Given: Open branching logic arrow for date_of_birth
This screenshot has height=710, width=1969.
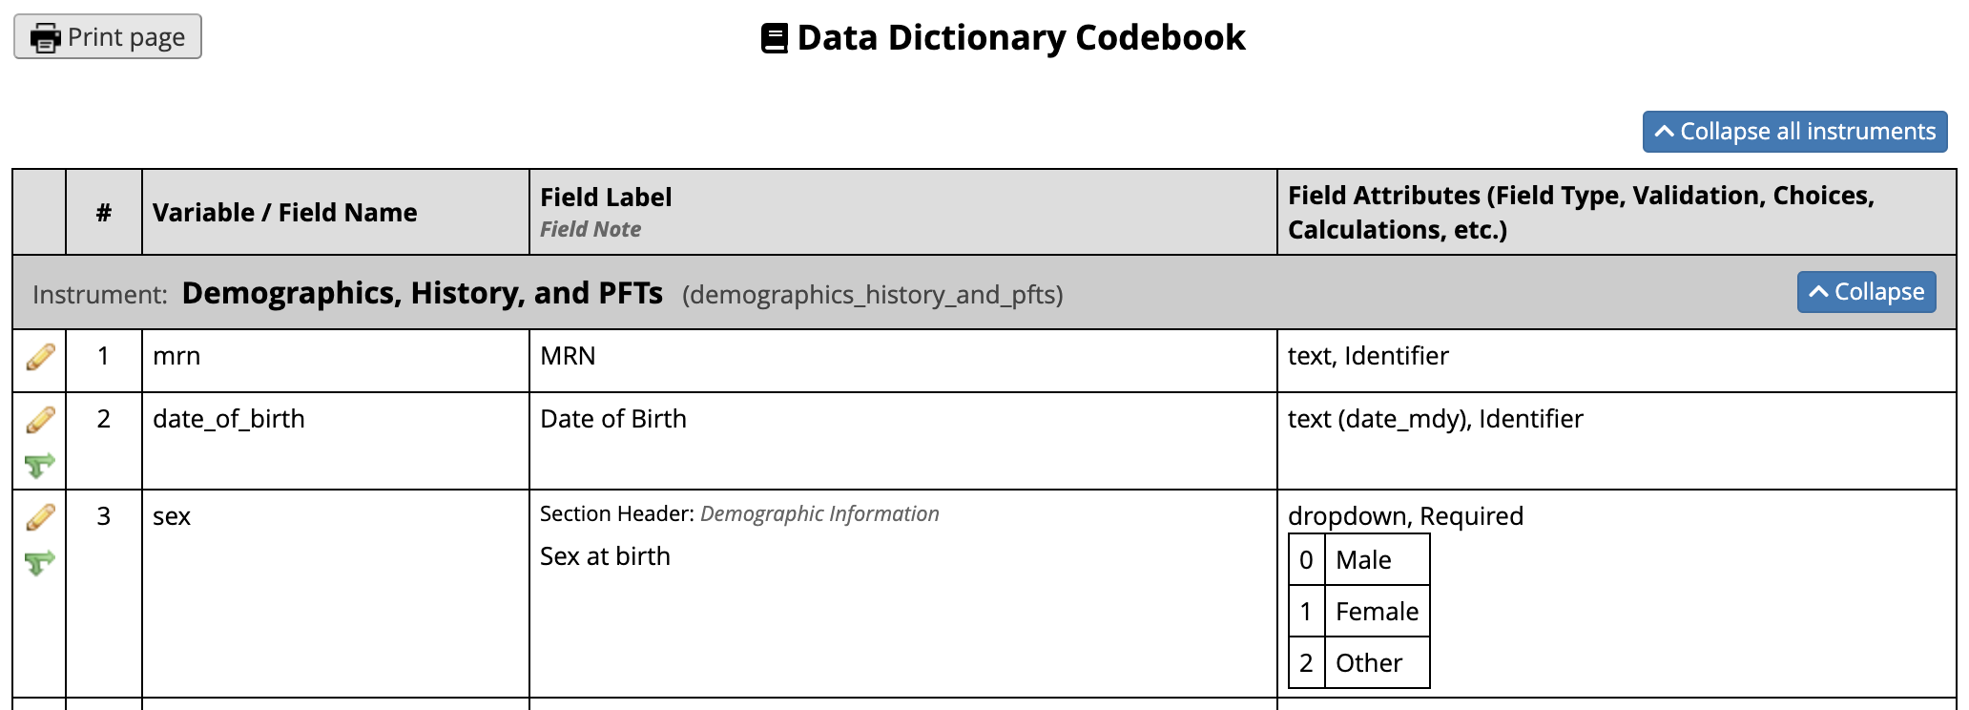Looking at the screenshot, I should [40, 466].
